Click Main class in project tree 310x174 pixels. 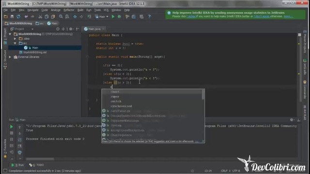coord(35,48)
